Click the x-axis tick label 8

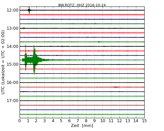[86, 121]
